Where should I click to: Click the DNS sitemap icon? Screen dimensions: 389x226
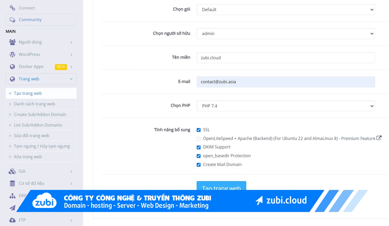12,196
